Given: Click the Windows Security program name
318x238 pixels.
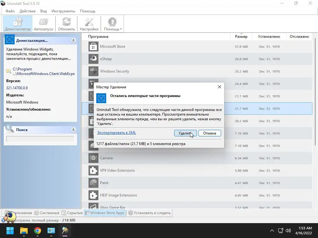Looking at the screenshot, I should tap(115, 71).
